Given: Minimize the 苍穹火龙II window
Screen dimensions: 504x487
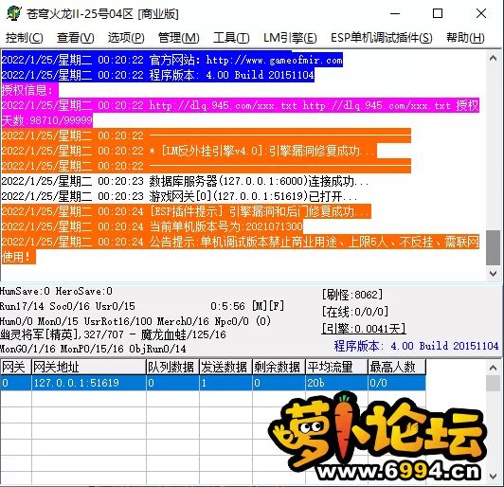Looking at the screenshot, I should coord(395,13).
